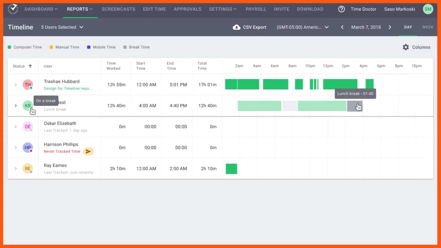Screen dimensions: 441x248
Task: Open the 5 Users Selected dropdown
Action: [x=62, y=27]
